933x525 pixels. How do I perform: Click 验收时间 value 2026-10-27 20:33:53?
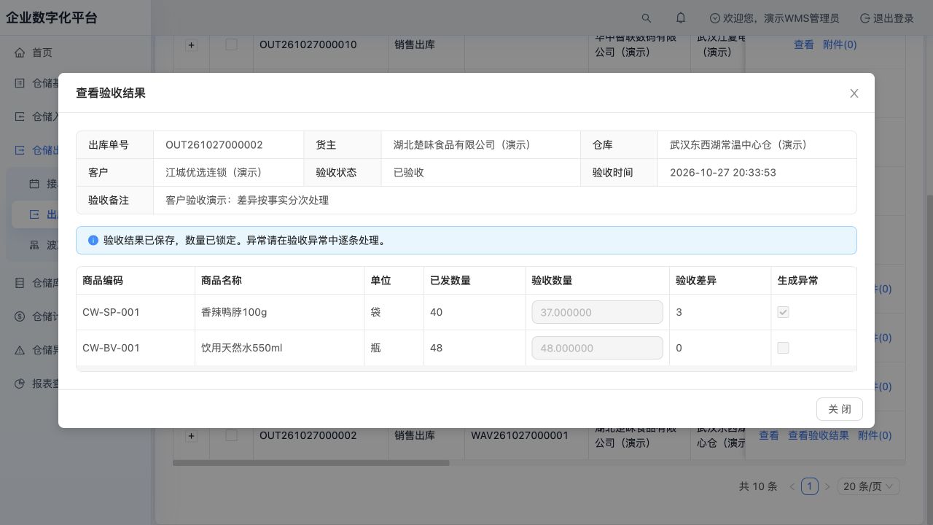click(723, 173)
